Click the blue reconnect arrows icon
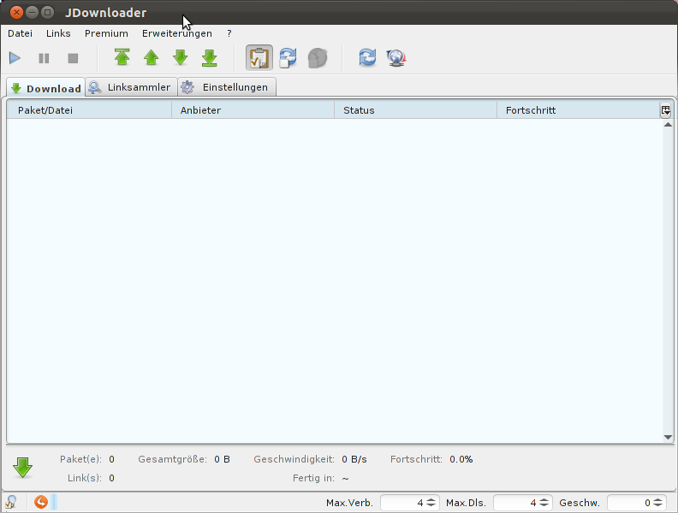The width and height of the screenshot is (678, 513). [367, 57]
